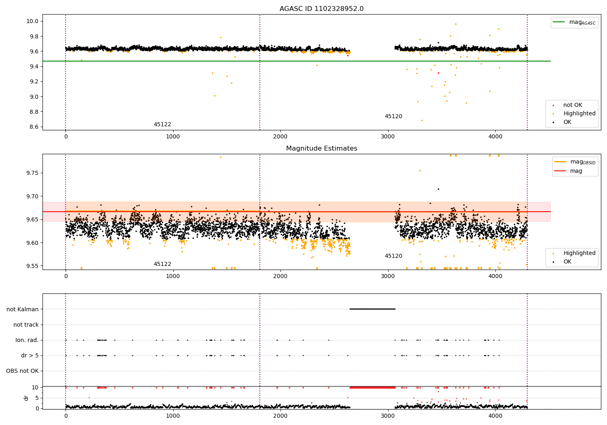Click the 3000 x-axis tick in middle plot

(388, 276)
